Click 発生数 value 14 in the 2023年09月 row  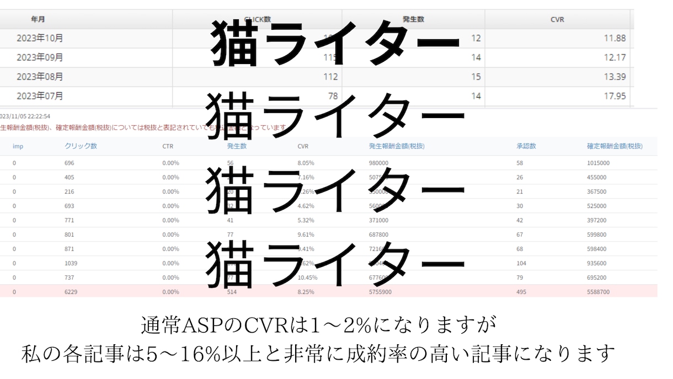pyautogui.click(x=476, y=57)
